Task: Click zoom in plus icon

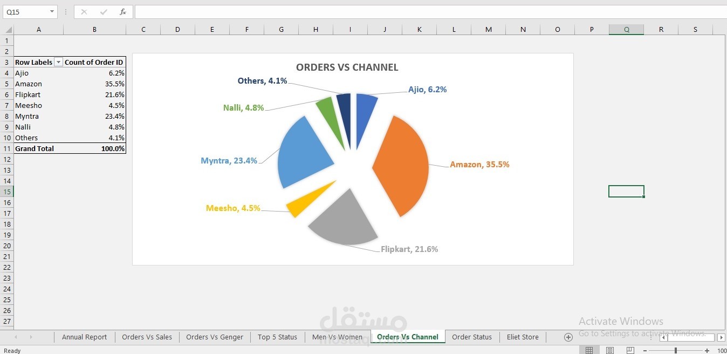Action: click(x=707, y=351)
